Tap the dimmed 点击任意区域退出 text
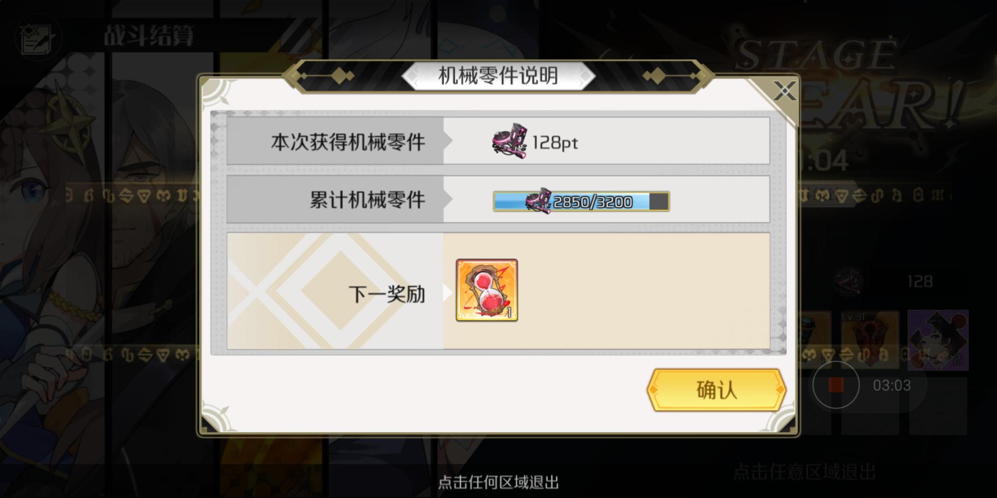 point(805,472)
